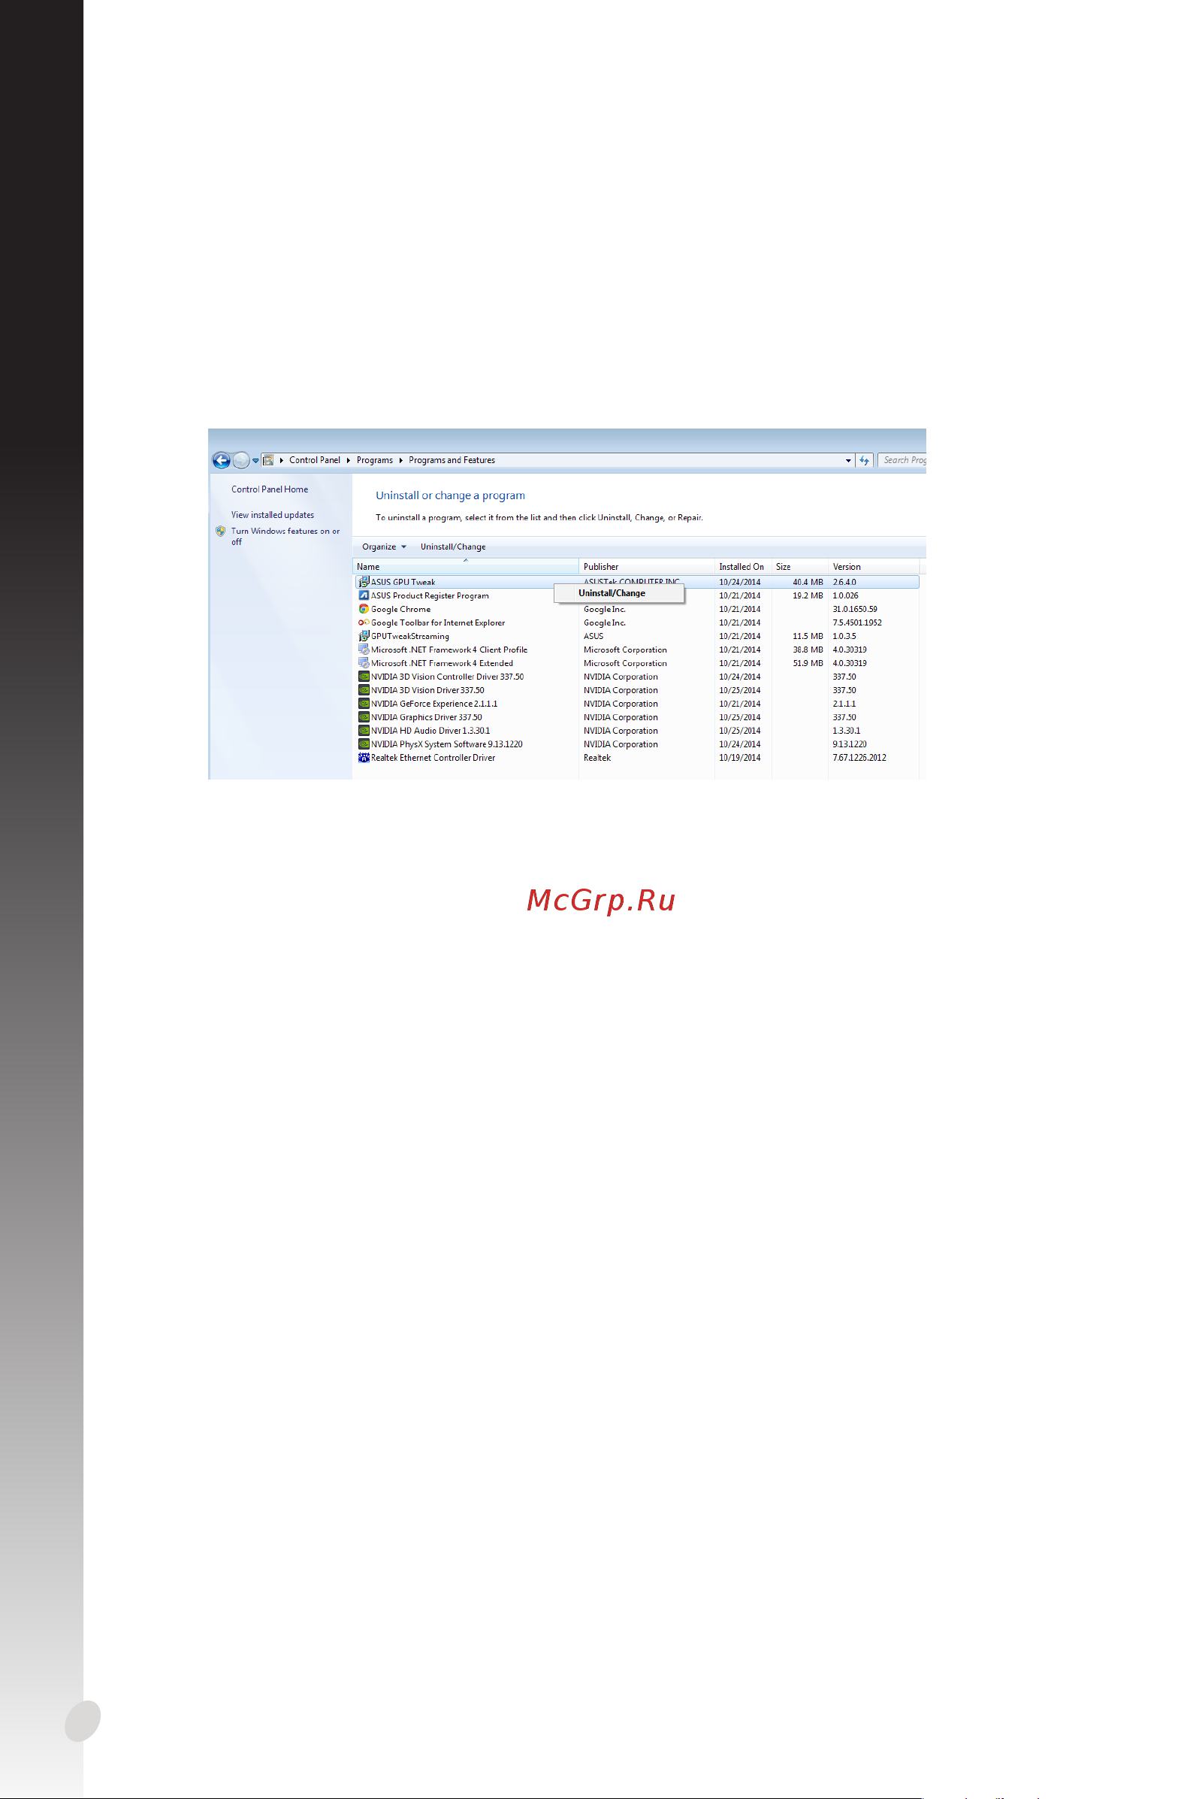Sort by the Size column header

pos(799,566)
